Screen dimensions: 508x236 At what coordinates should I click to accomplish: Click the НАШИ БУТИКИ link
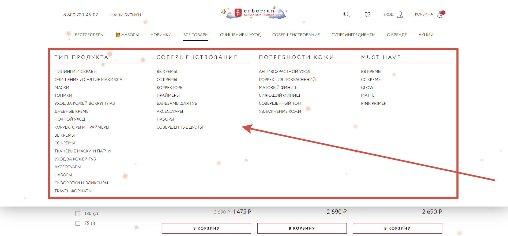coord(126,15)
